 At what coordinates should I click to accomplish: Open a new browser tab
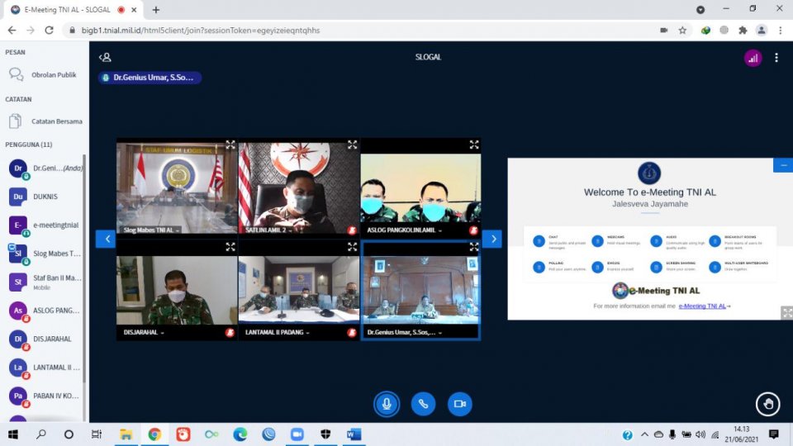pos(156,10)
